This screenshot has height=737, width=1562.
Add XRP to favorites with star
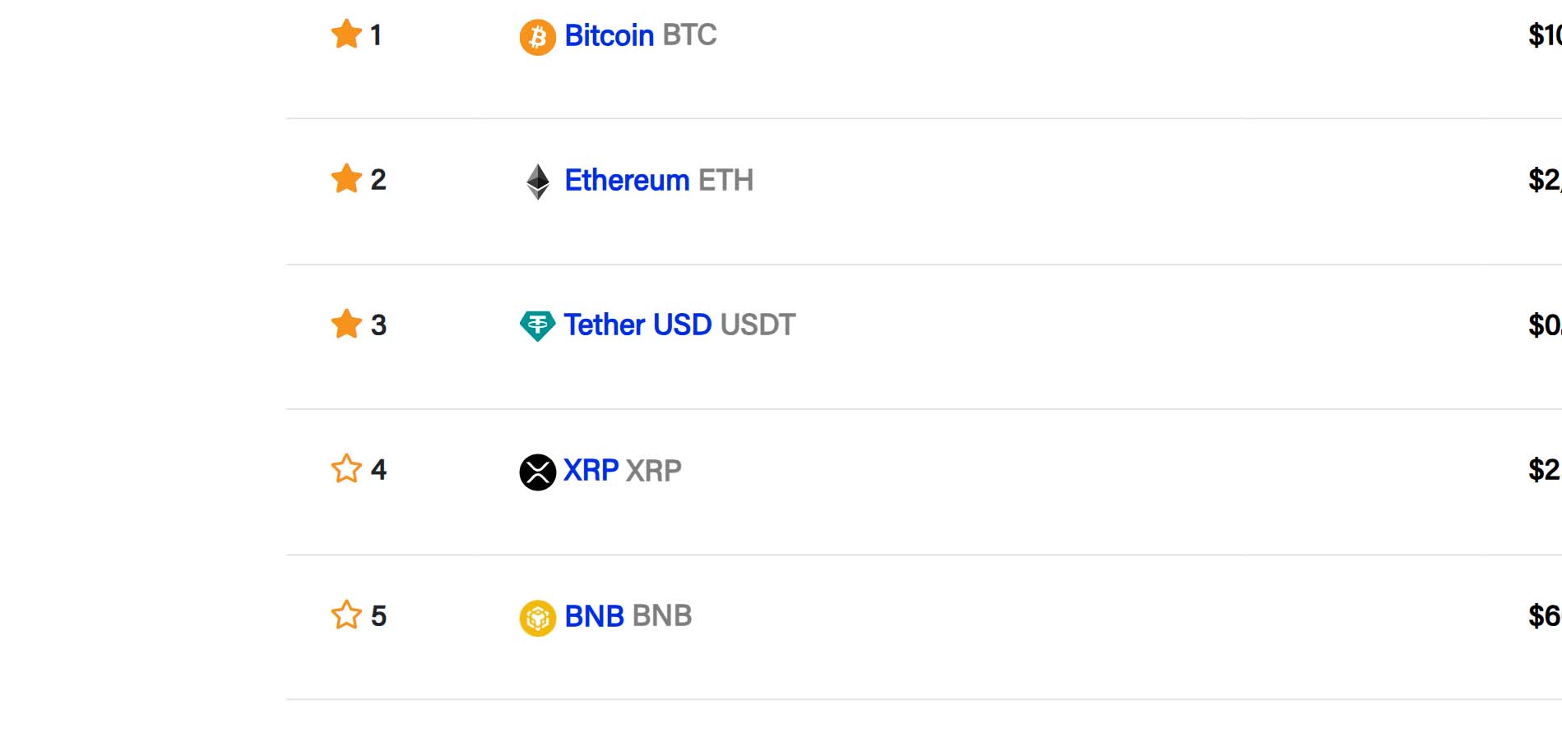click(346, 469)
